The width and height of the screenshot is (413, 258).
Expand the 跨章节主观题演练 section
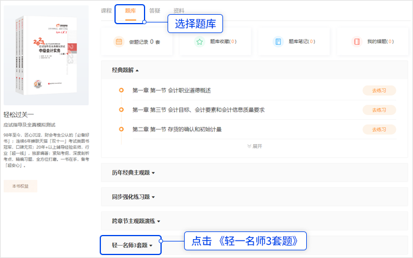click(x=136, y=221)
